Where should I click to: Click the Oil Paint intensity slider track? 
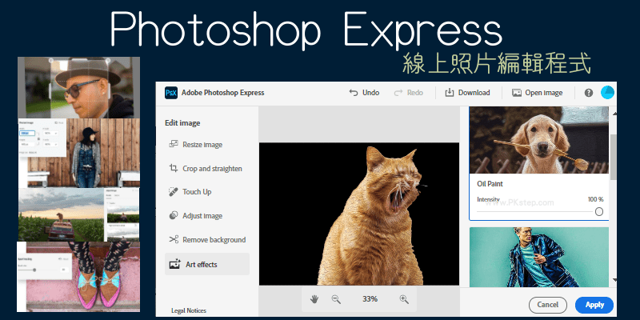click(x=535, y=211)
